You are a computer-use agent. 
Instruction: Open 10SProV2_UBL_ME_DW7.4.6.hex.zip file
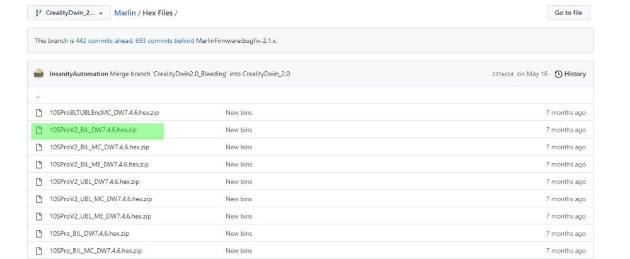pos(100,216)
